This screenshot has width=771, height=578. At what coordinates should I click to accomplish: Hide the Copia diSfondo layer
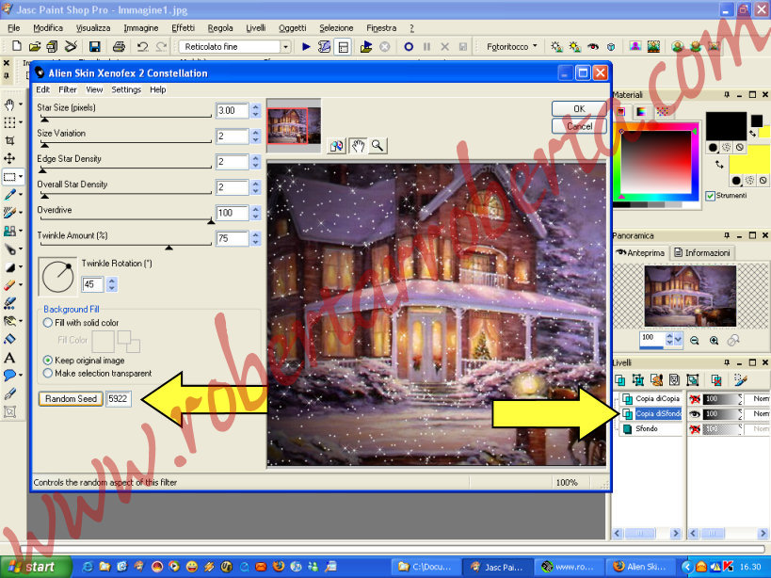tap(695, 414)
